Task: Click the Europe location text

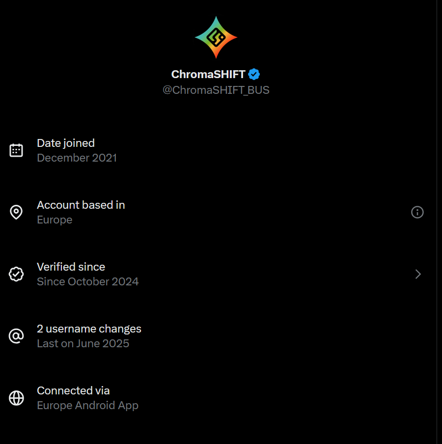Action: tap(55, 220)
